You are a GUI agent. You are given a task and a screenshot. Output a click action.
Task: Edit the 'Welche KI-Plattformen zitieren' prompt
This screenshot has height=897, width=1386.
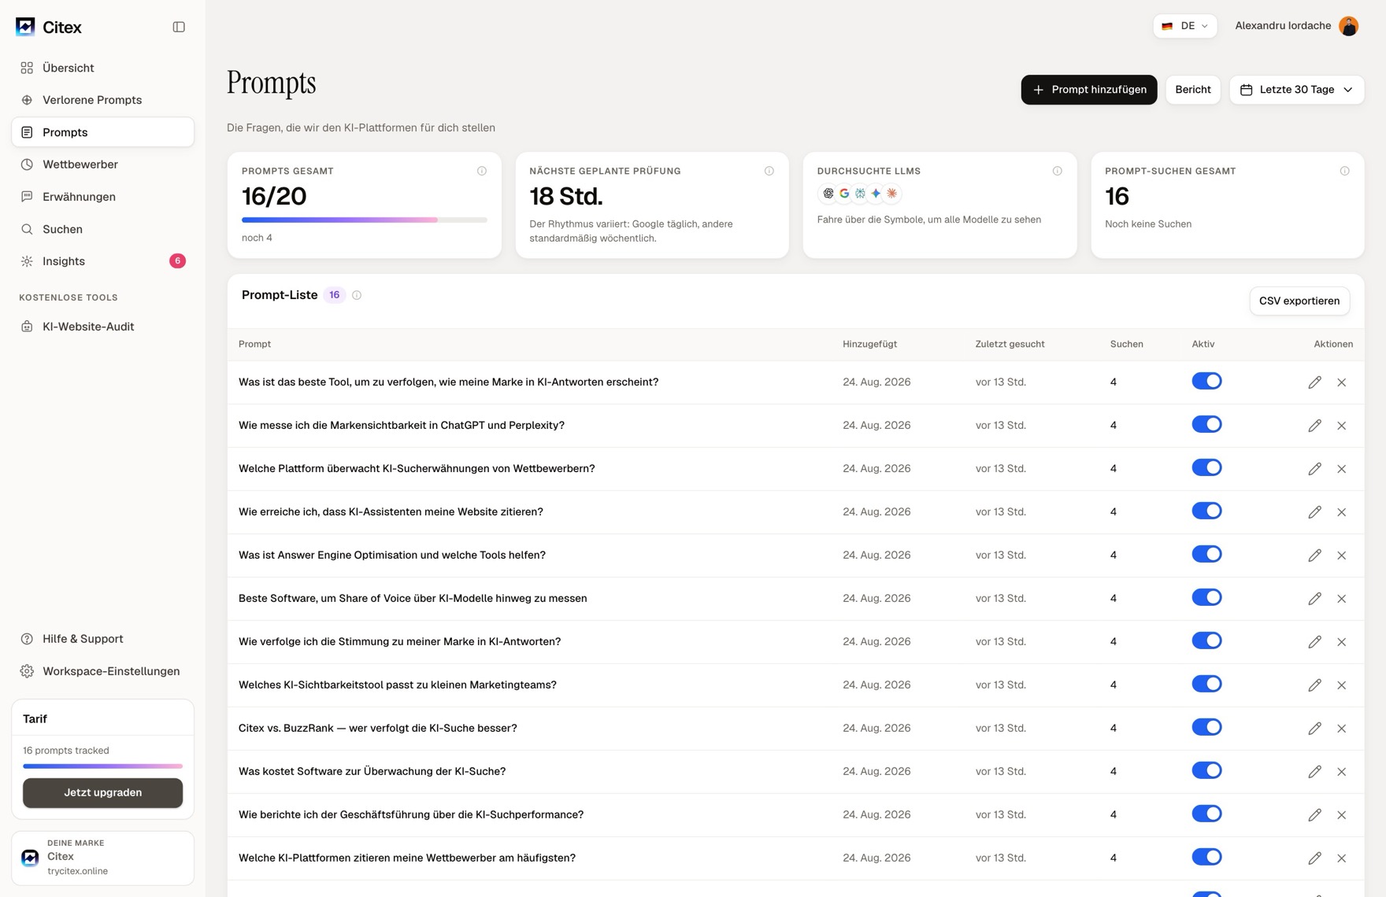[x=1314, y=858]
